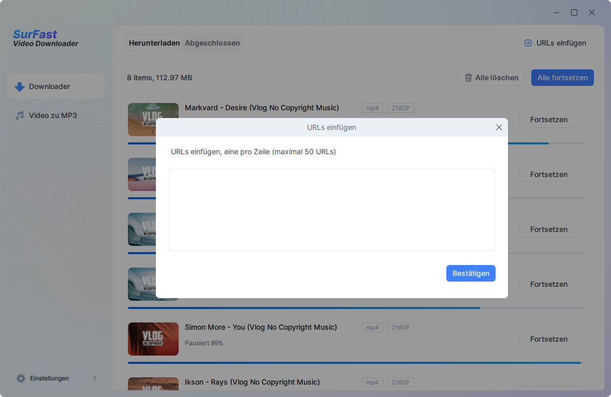Image resolution: width=611 pixels, height=397 pixels.
Task: Resume the Simon More - You download
Action: [548, 339]
